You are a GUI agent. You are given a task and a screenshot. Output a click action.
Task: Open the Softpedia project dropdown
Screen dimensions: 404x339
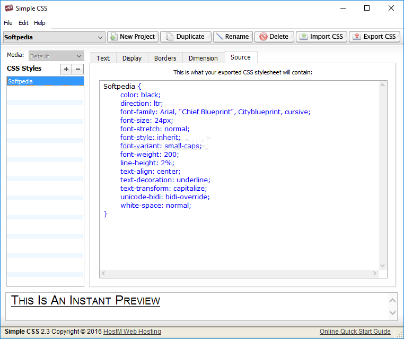tap(54, 37)
